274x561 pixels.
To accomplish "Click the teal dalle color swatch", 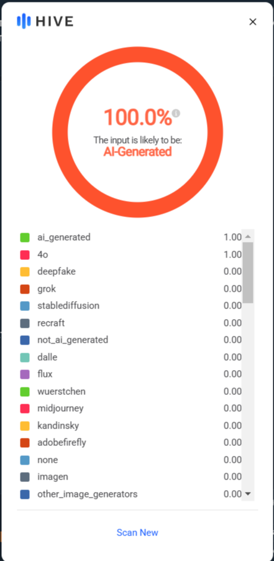I will (25, 358).
